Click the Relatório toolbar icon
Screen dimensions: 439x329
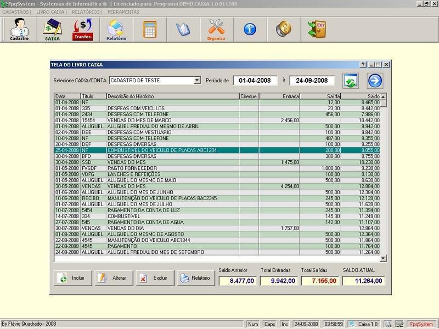(x=116, y=30)
